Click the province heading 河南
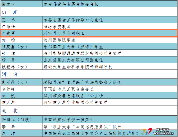178x137 pixels. click(10, 74)
